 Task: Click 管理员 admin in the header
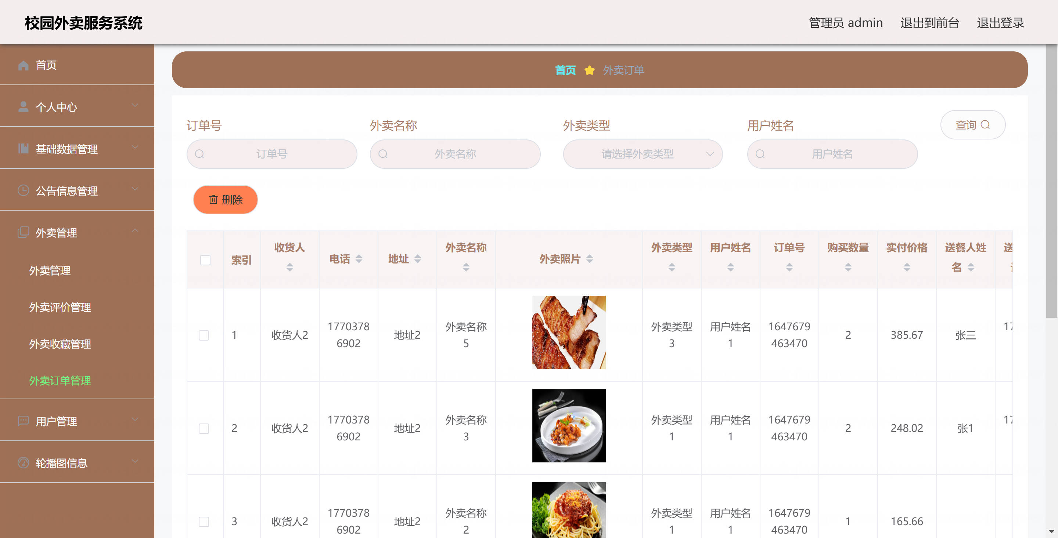[x=846, y=23]
